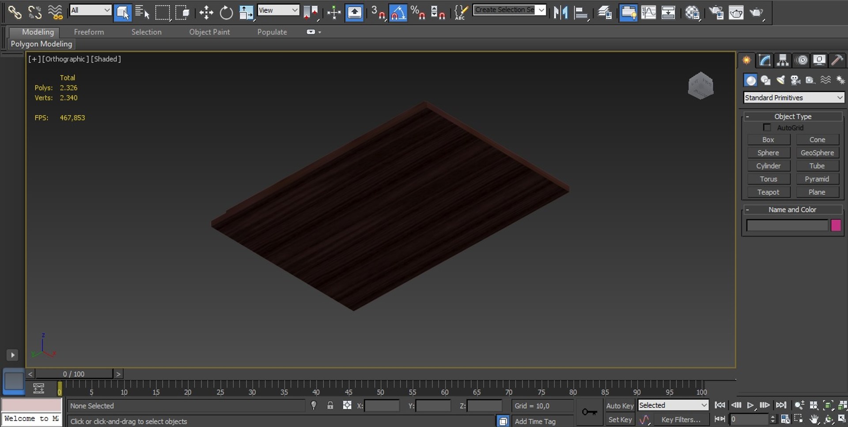Click the Teapot primitive button
The height and width of the screenshot is (427, 848).
768,192
